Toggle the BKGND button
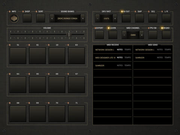Screen dimensions: 180x135 (166, 35)
